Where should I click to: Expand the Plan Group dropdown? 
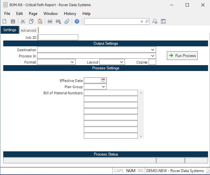103,87
